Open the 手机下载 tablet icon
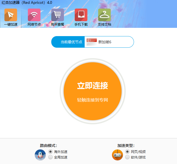Viewport: 177px width, 164px height. (81, 15)
